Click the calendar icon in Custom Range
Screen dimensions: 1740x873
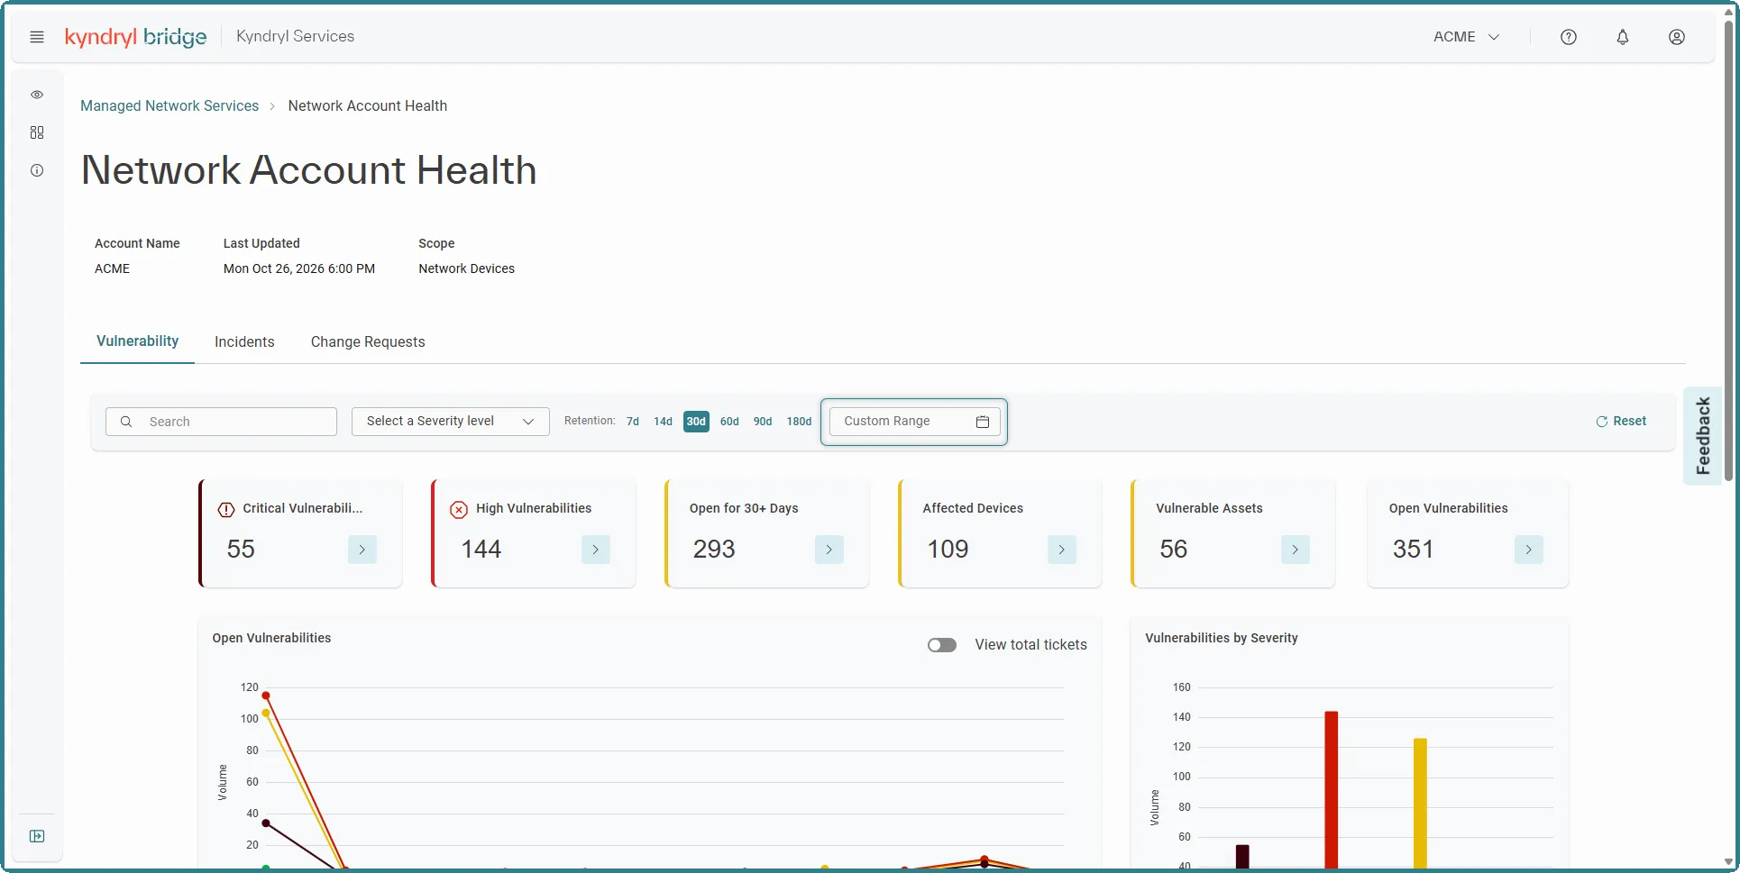coord(983,422)
